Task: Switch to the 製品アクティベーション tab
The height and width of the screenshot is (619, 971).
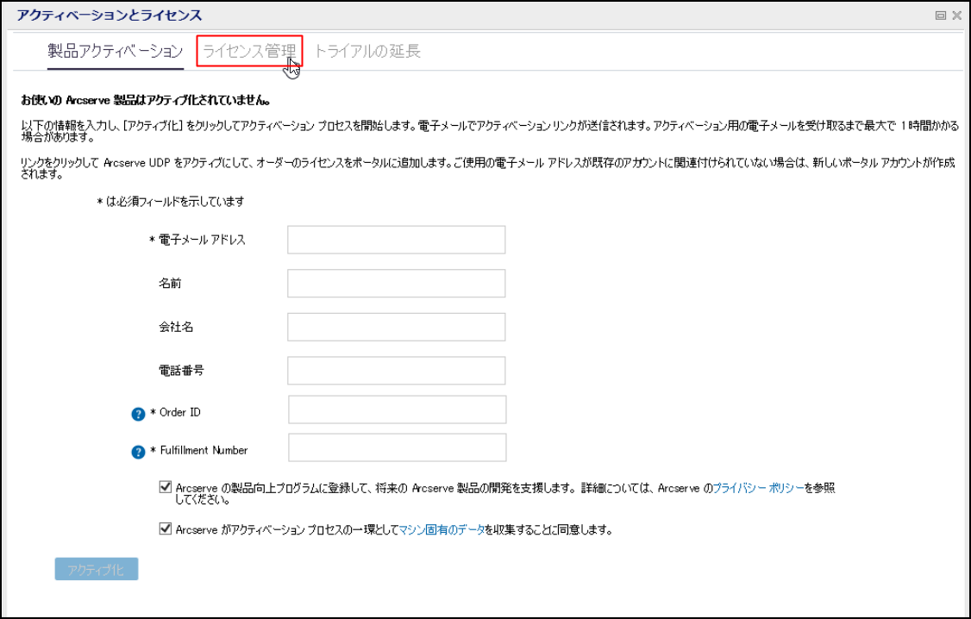Action: click(x=116, y=51)
